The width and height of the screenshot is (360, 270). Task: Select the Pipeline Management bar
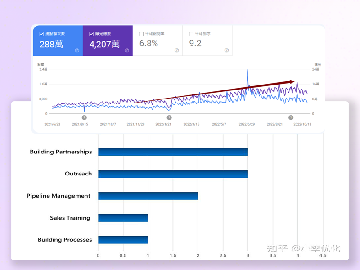tap(148, 196)
